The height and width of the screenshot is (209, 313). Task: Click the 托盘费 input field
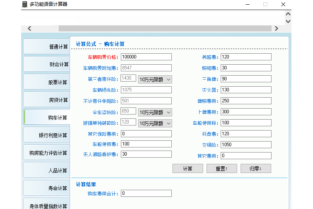point(246,134)
